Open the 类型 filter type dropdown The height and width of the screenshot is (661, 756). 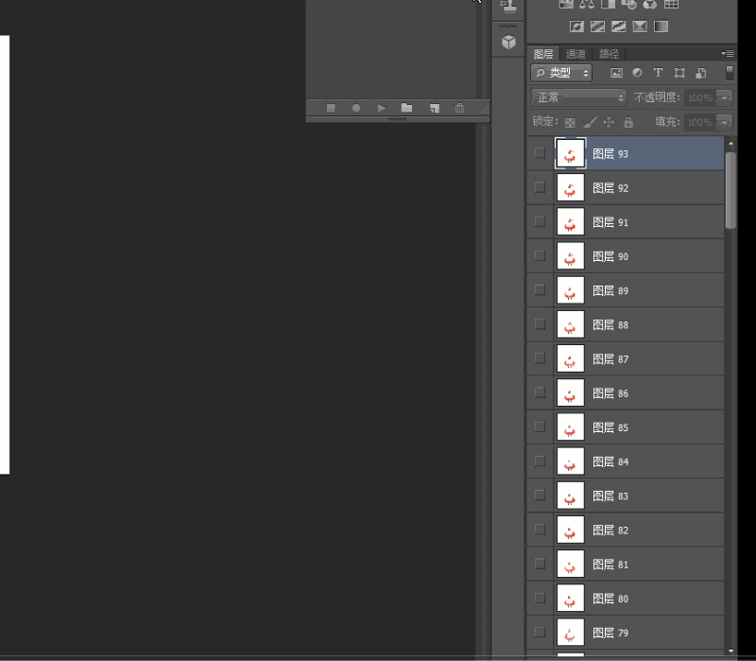point(561,73)
